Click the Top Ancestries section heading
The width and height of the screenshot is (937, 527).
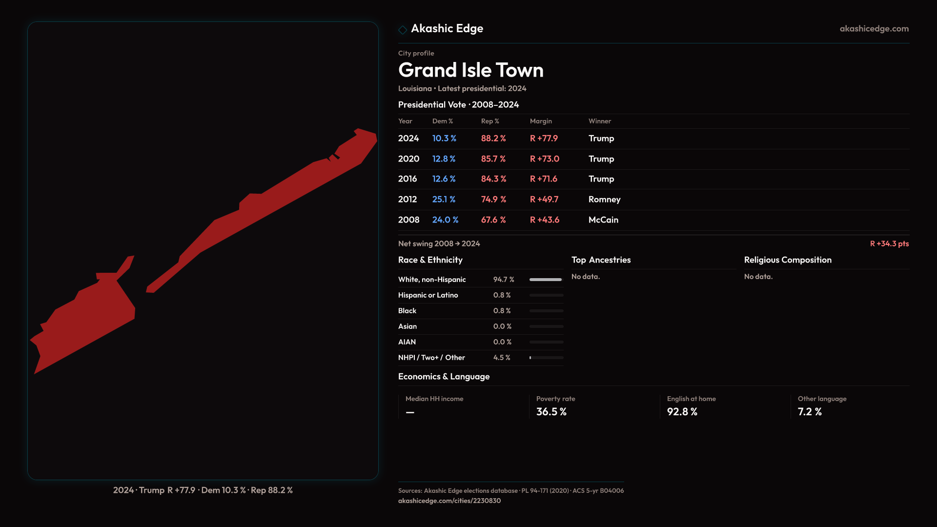click(601, 260)
